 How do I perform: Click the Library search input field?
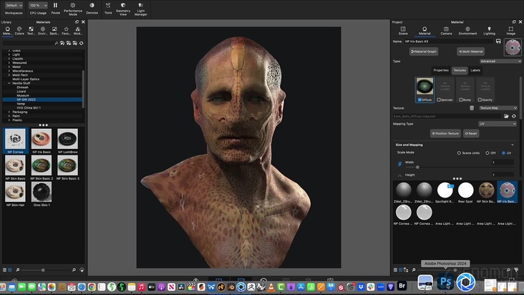click(28, 43)
